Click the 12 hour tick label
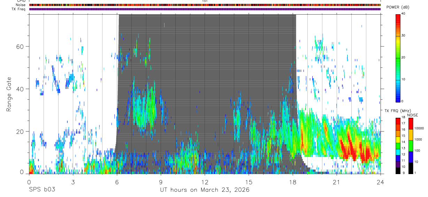428x197 pixels. (205, 182)
